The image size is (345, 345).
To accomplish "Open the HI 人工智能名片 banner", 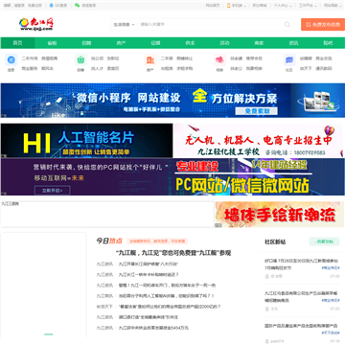I will pyautogui.click(x=86, y=141).
